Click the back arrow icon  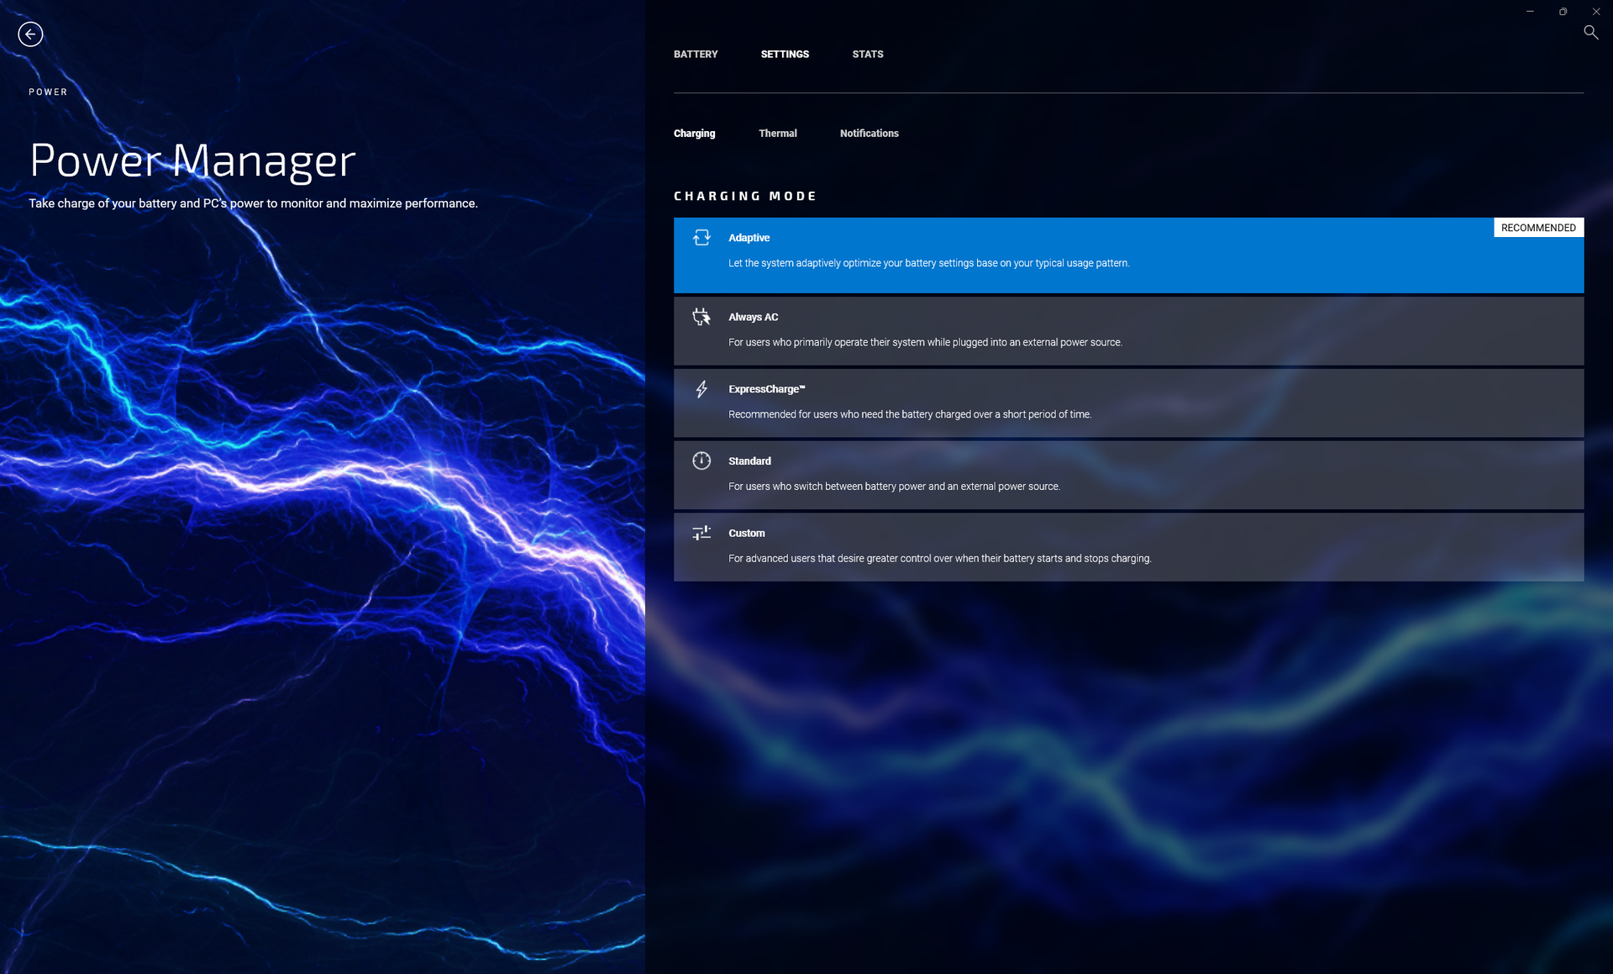click(30, 34)
